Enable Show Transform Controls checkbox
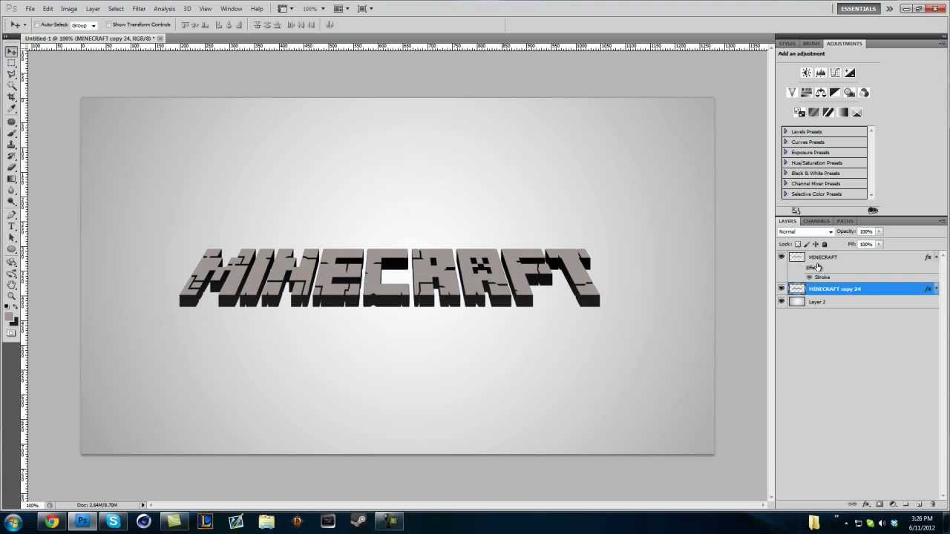This screenshot has width=950, height=534. (108, 24)
